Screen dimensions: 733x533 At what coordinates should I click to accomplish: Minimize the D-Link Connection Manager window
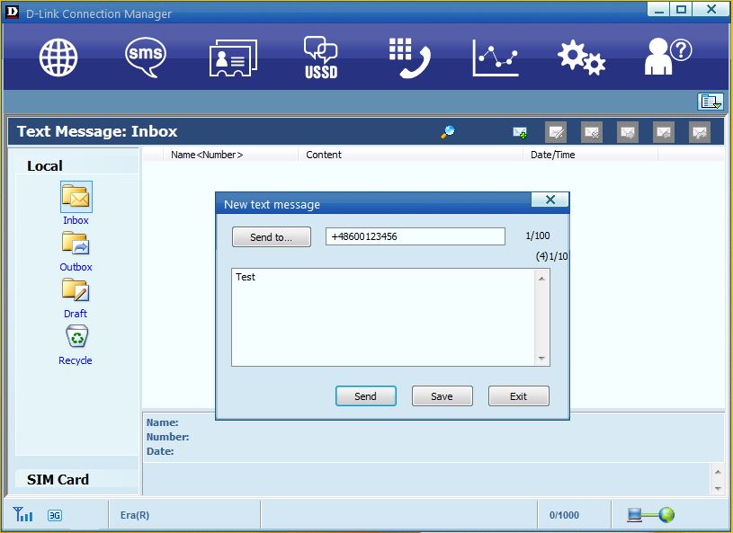[658, 9]
